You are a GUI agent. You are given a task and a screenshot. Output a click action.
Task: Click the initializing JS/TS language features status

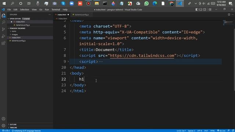click(26, 131)
